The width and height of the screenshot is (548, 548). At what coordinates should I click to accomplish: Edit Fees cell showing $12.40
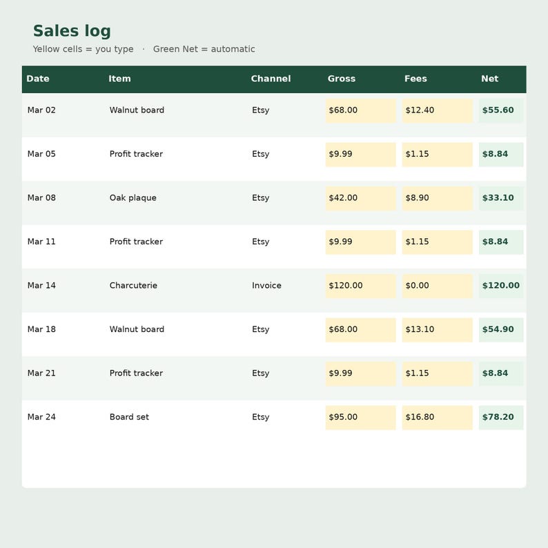pyautogui.click(x=437, y=110)
